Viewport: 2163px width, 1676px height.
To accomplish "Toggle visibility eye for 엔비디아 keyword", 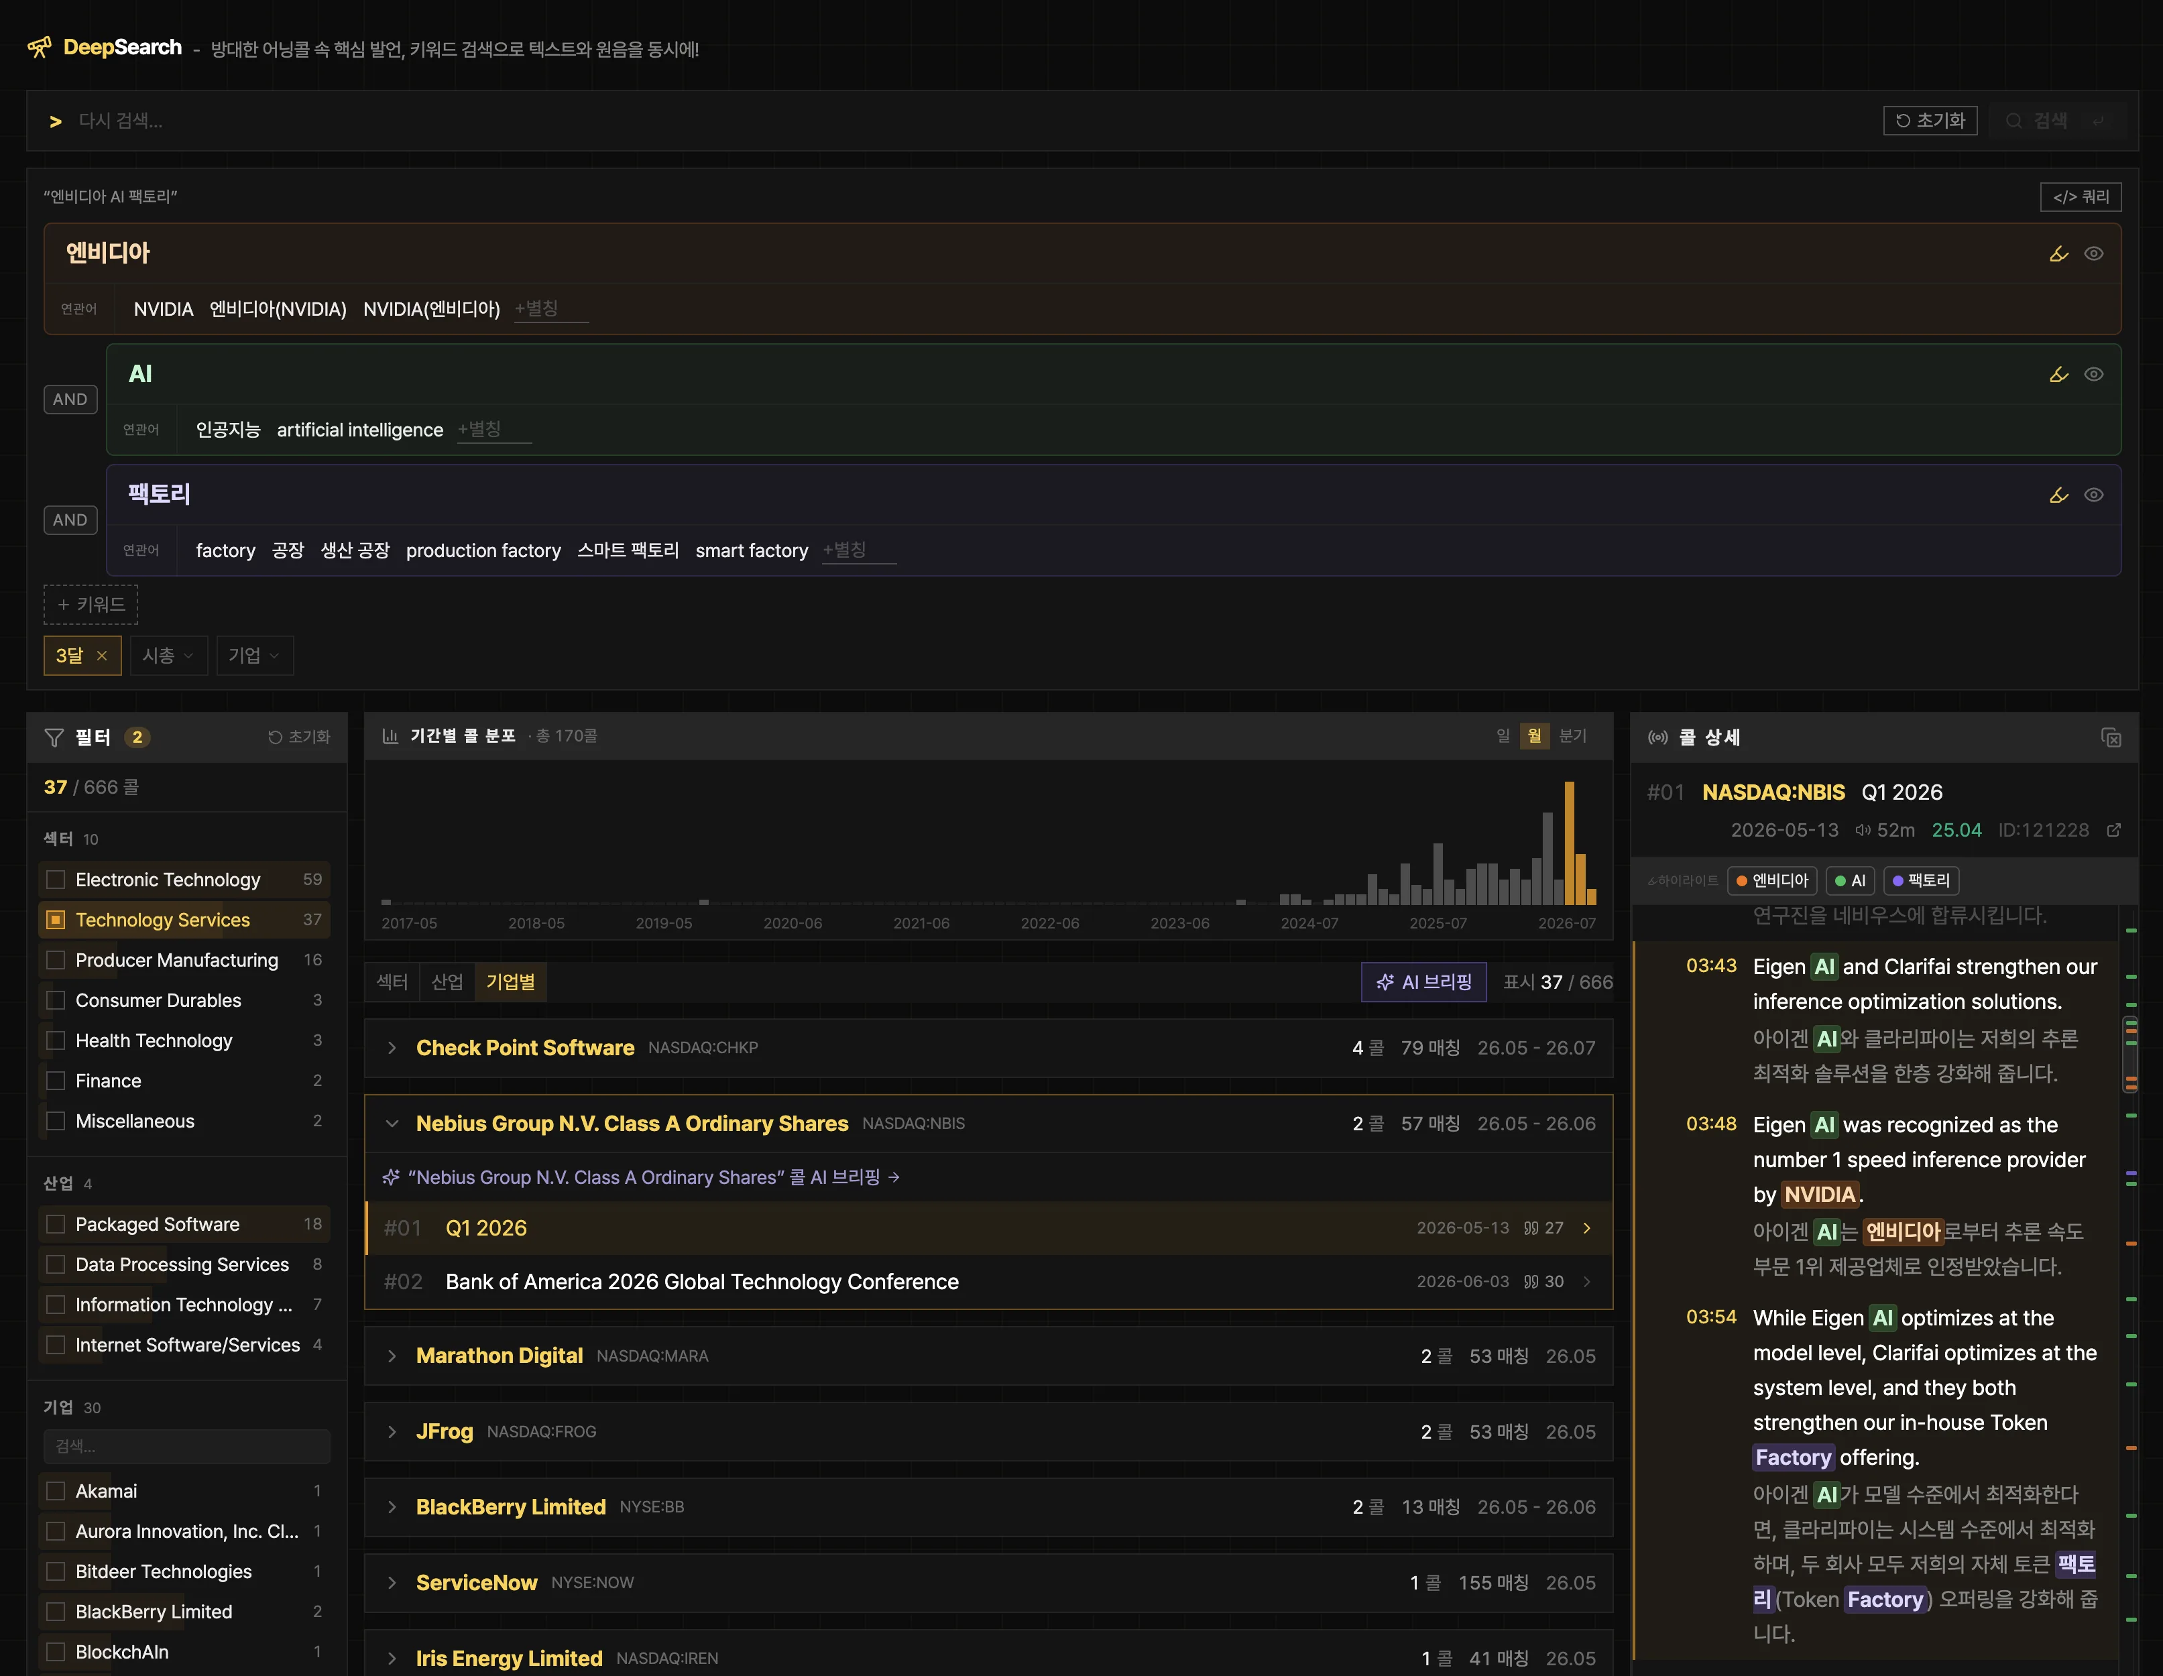I will pos(2094,253).
